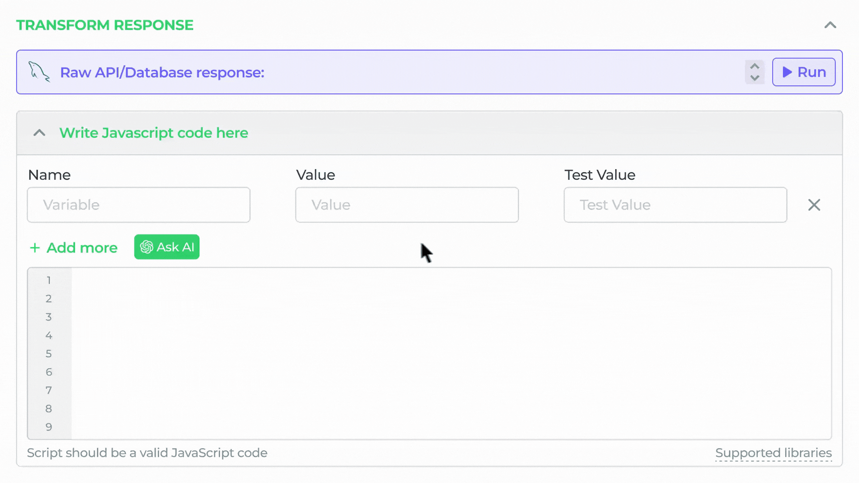Image resolution: width=859 pixels, height=483 pixels.
Task: Click the OpenAI logo on Ask AI button
Action: pos(147,247)
